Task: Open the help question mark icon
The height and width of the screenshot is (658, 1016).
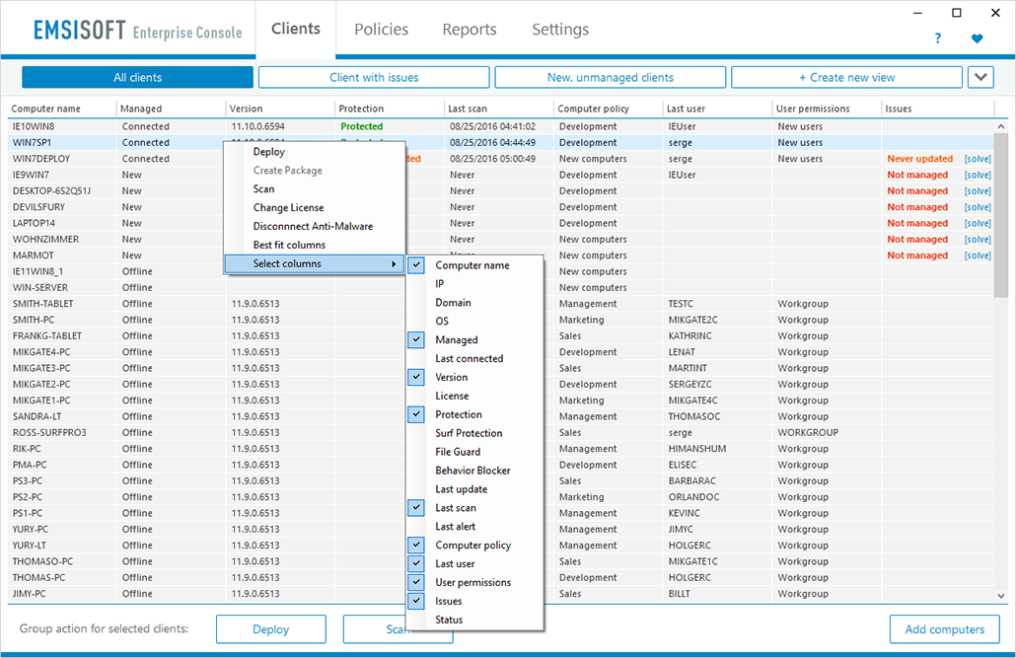Action: 938,38
